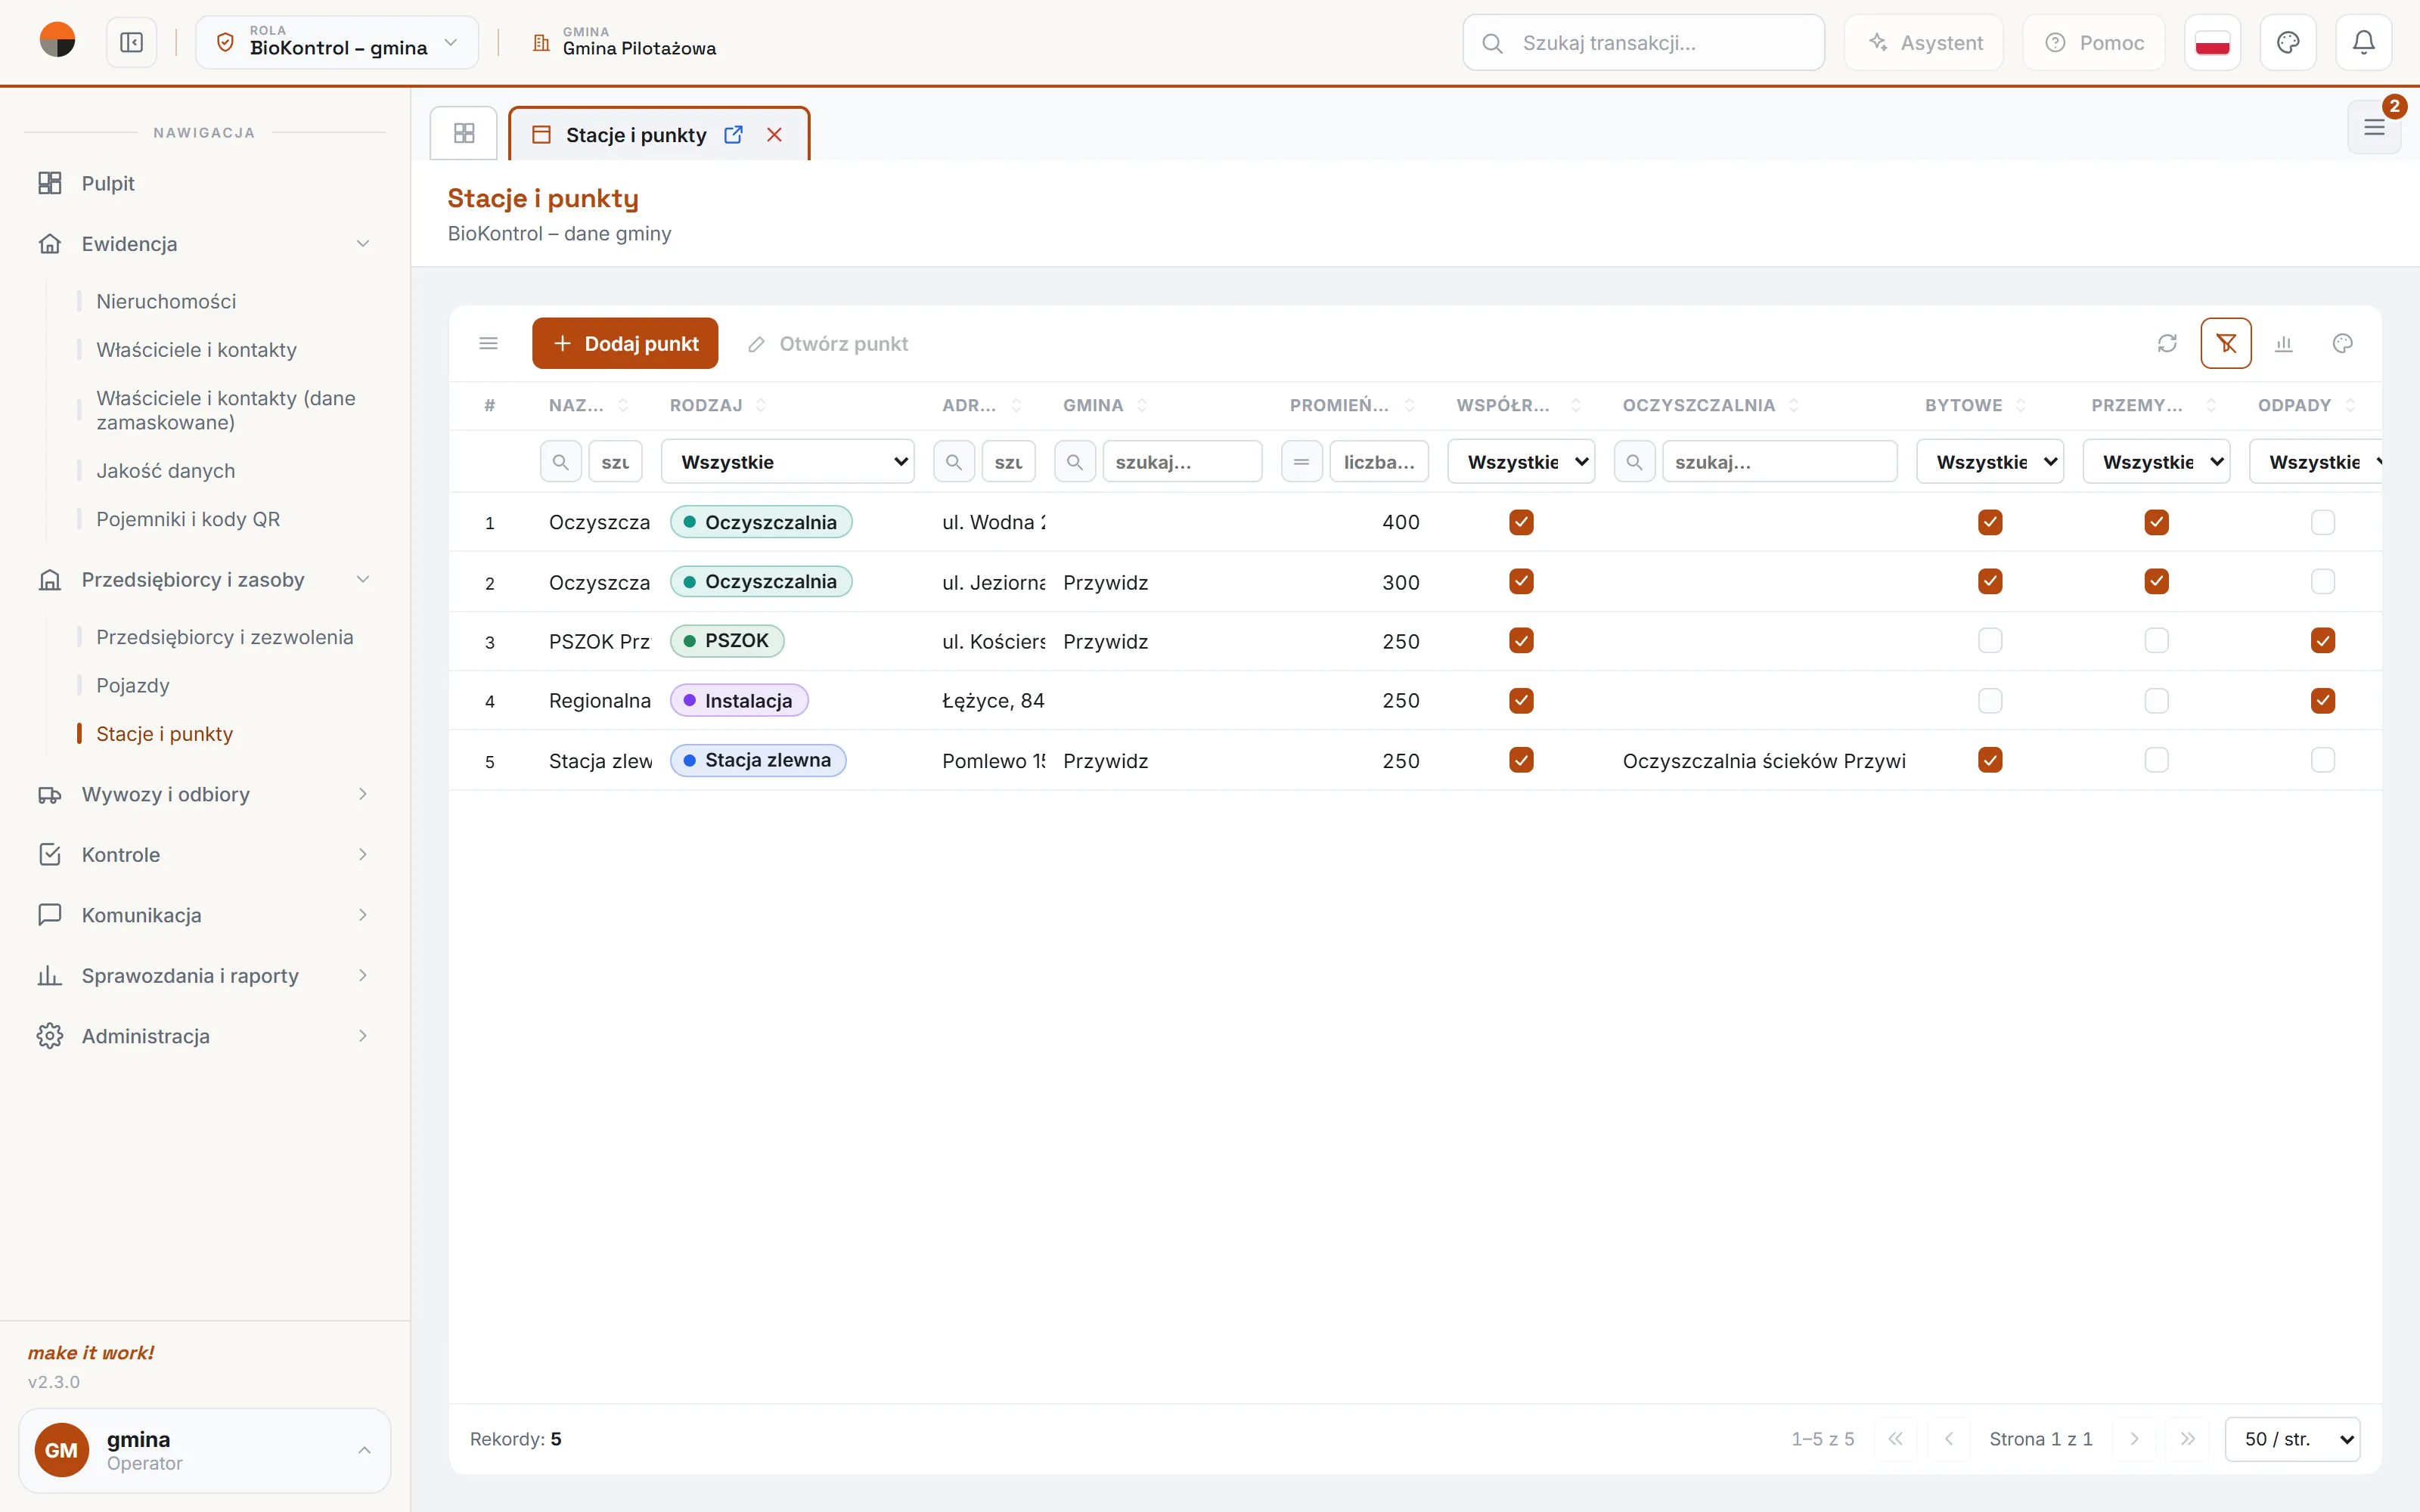Toggle Przemysłowe checkbox in first Oczyszczalnia row

click(2157, 522)
